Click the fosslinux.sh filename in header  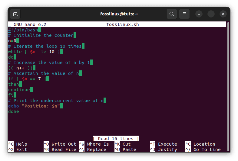(123, 24)
